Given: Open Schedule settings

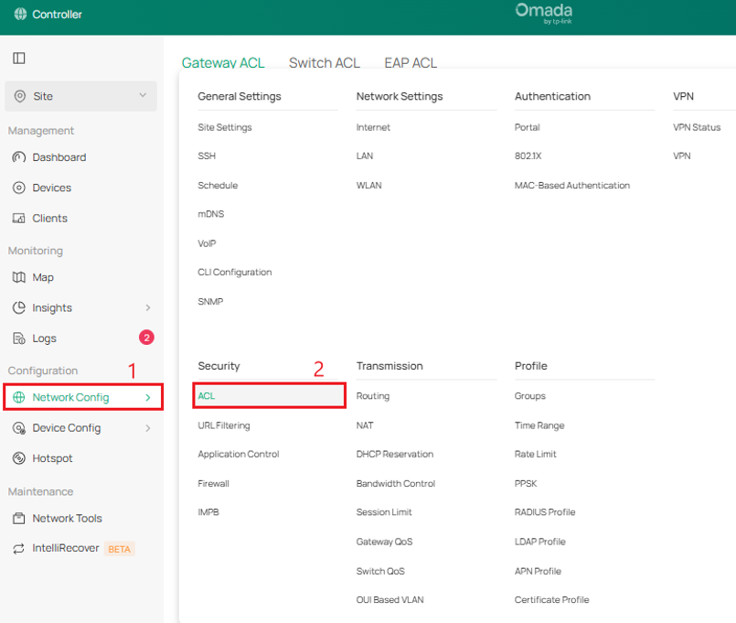Looking at the screenshot, I should [218, 186].
